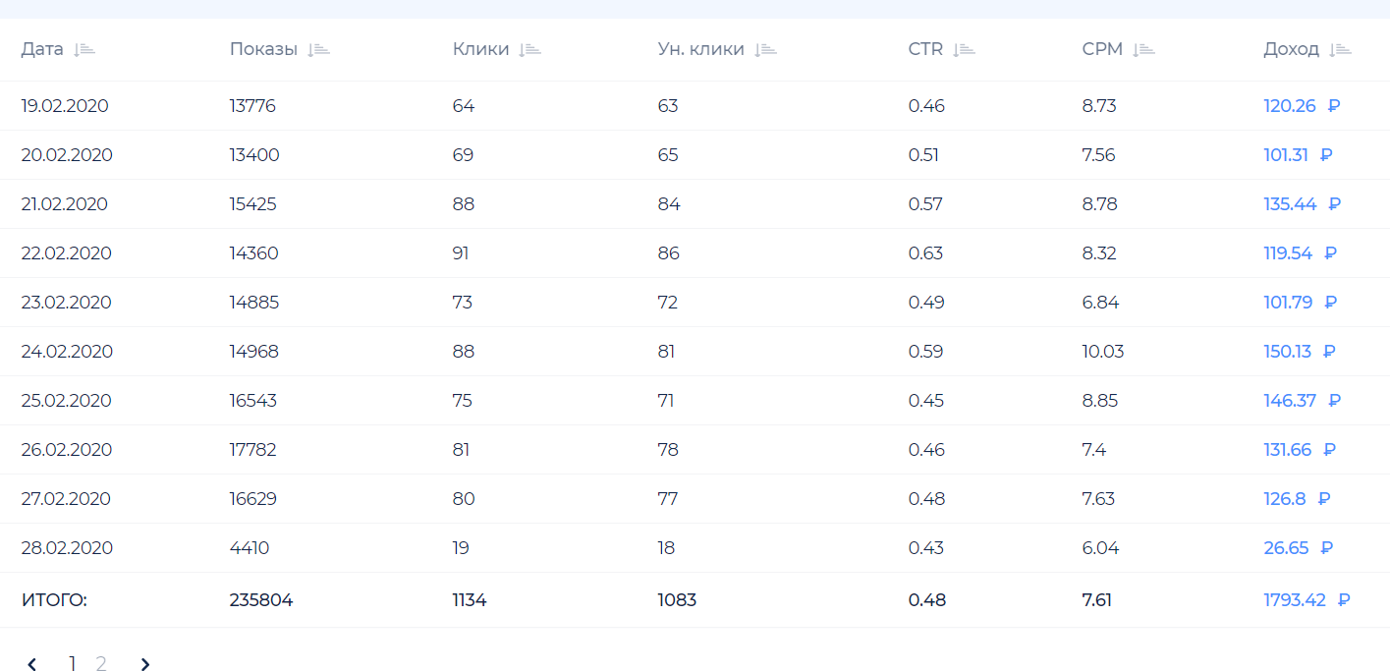Sort table by Показы icon
1390x671 pixels.
tap(318, 50)
